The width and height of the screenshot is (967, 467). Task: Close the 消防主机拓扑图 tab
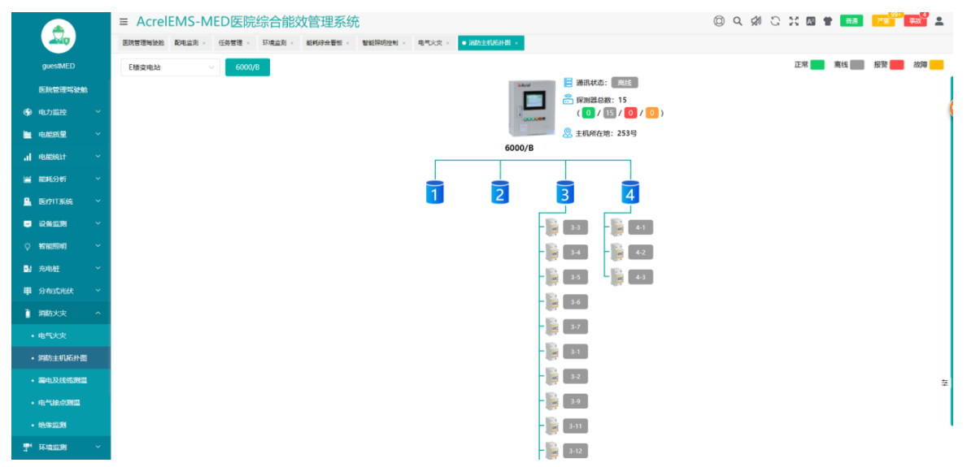point(516,43)
